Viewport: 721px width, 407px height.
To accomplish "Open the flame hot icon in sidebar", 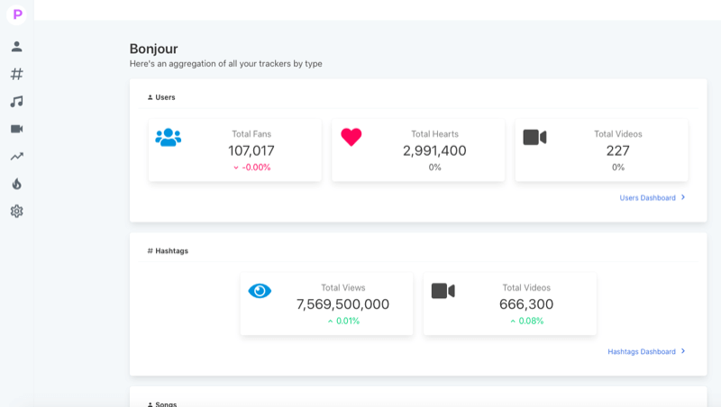I will [16, 184].
